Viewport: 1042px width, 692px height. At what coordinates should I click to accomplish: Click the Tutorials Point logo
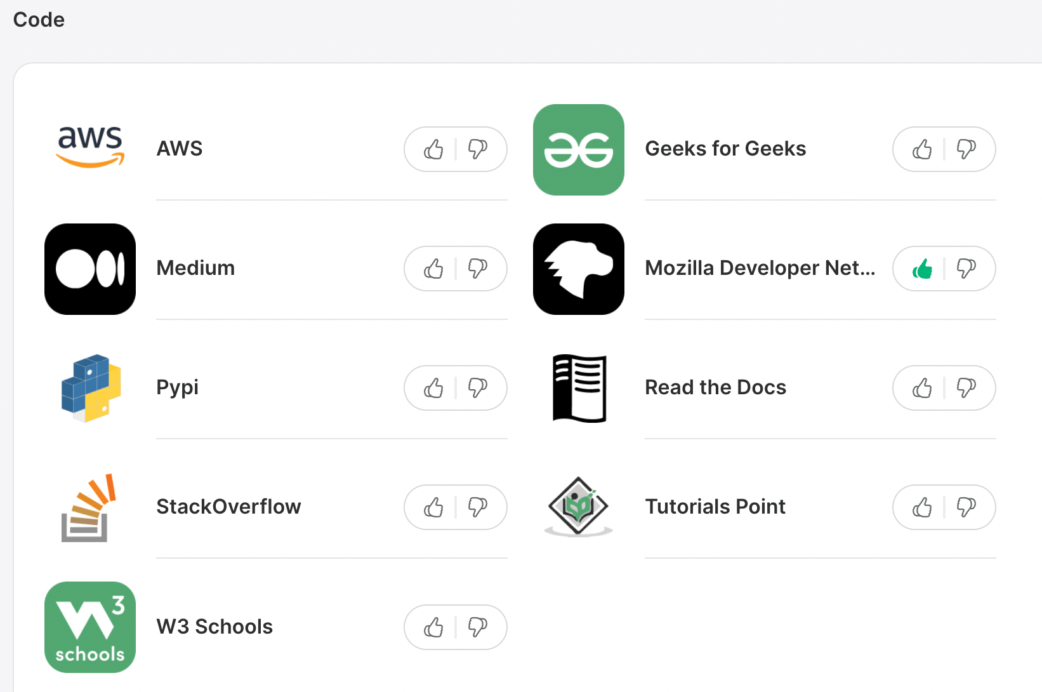coord(579,507)
